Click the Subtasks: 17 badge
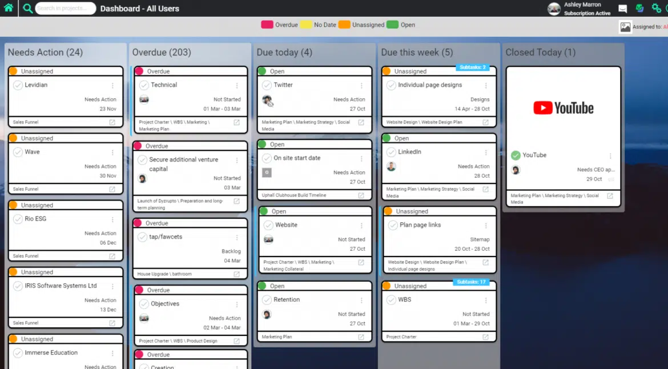The image size is (668, 369). (471, 282)
